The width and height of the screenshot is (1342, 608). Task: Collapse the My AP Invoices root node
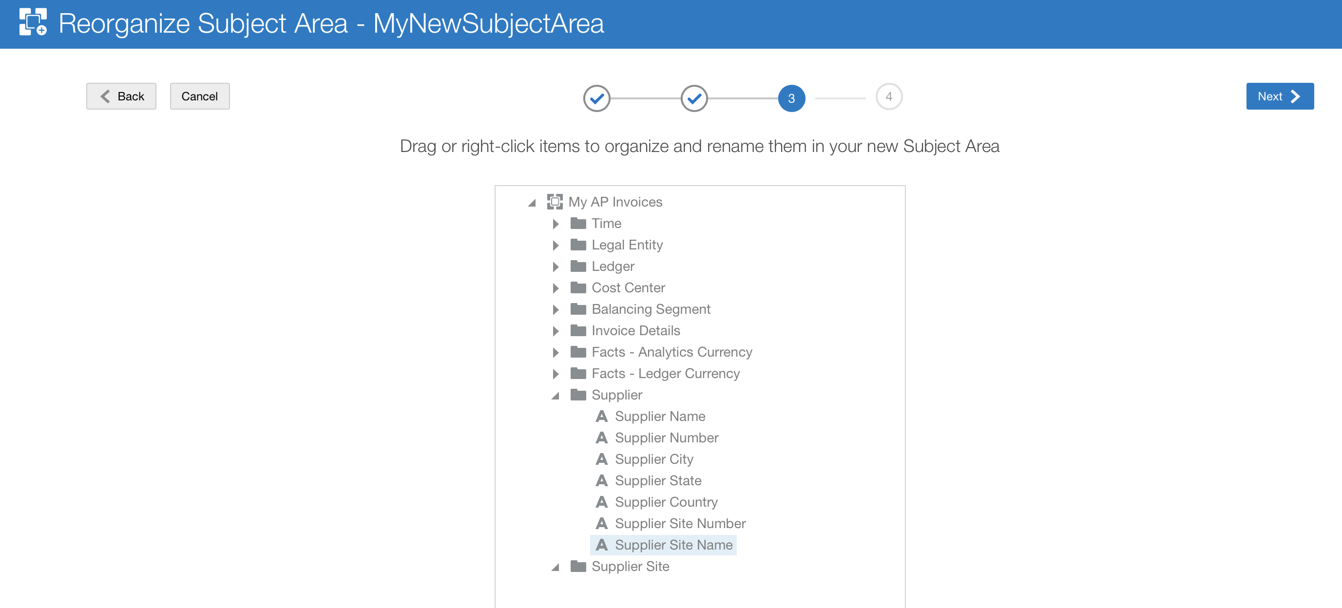click(x=531, y=203)
